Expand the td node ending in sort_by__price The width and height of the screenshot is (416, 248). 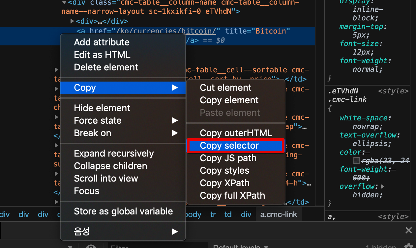click(x=56, y=70)
